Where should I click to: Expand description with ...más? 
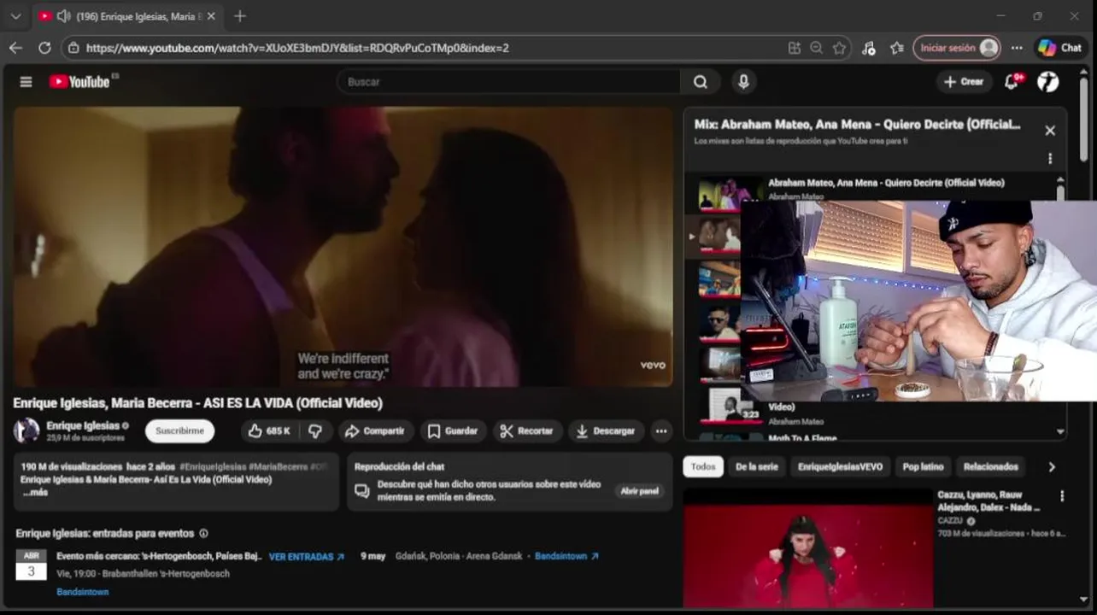[34, 492]
